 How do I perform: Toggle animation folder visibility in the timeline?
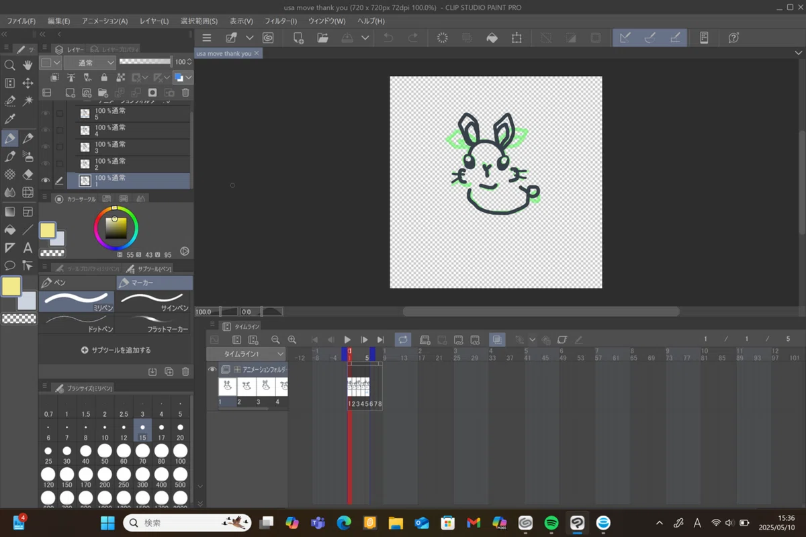pos(212,369)
